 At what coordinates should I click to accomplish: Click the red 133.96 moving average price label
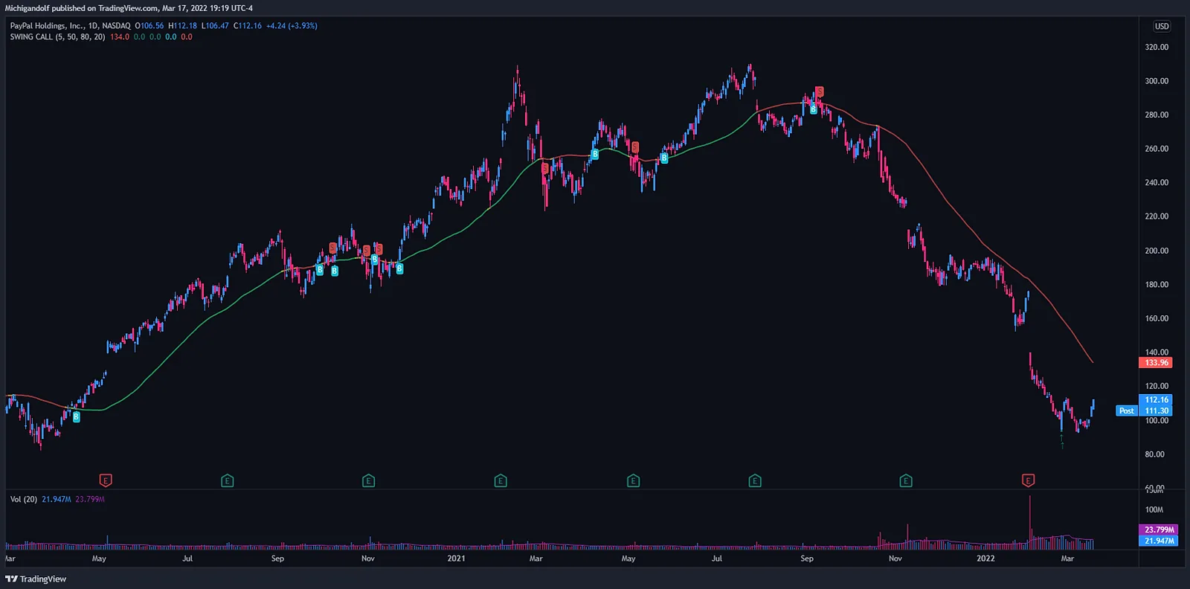coord(1156,363)
